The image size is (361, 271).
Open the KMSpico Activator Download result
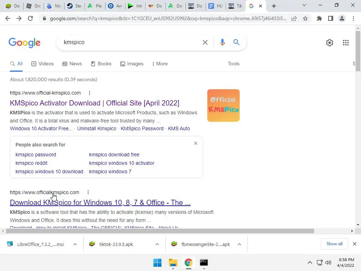pos(94,103)
